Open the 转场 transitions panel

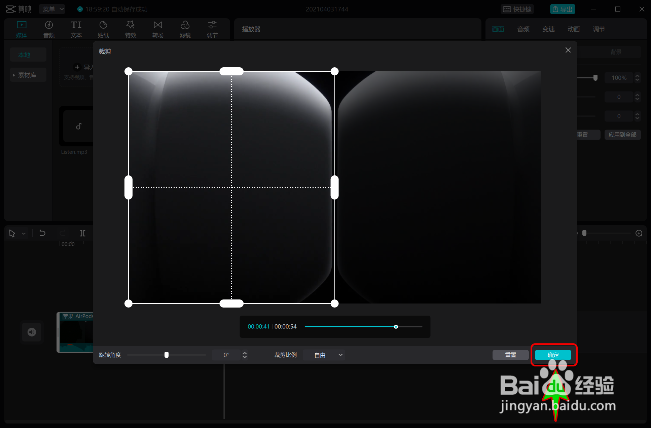point(158,29)
